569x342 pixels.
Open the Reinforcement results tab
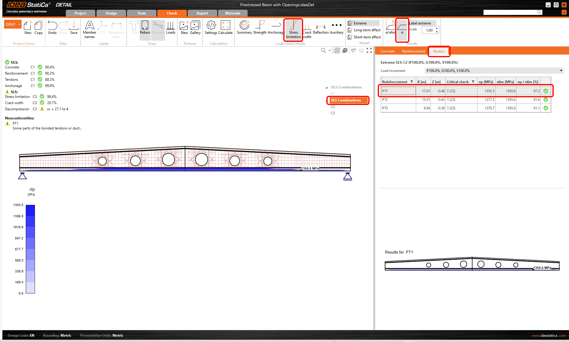pyautogui.click(x=413, y=51)
